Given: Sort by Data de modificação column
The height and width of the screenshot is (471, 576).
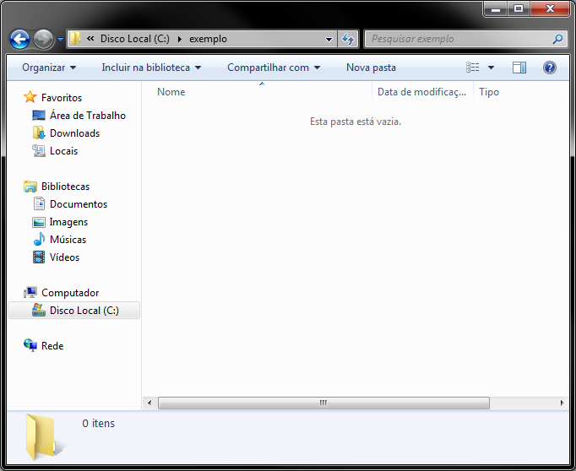Looking at the screenshot, I should click(421, 92).
